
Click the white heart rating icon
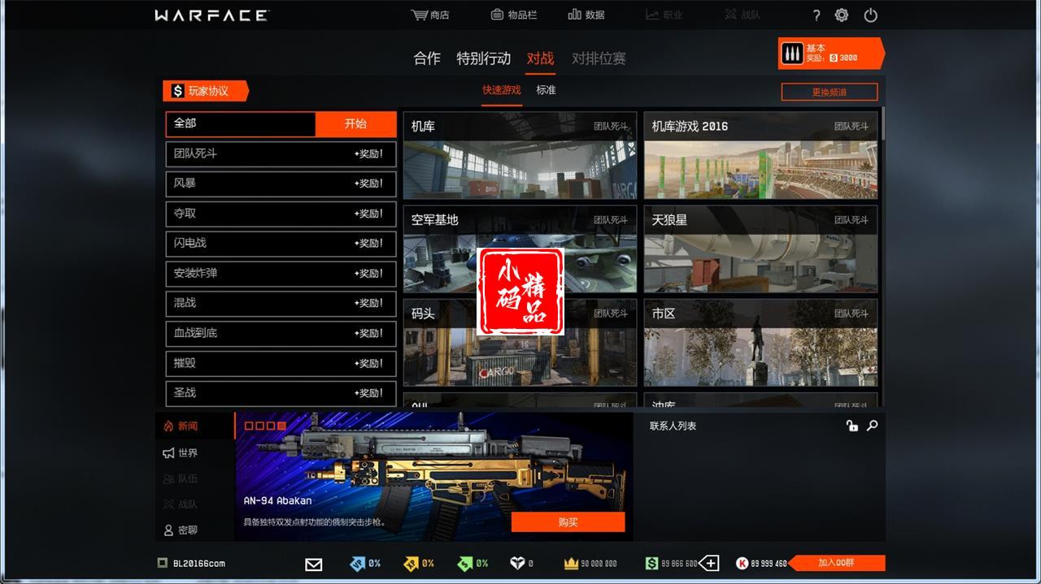click(517, 564)
